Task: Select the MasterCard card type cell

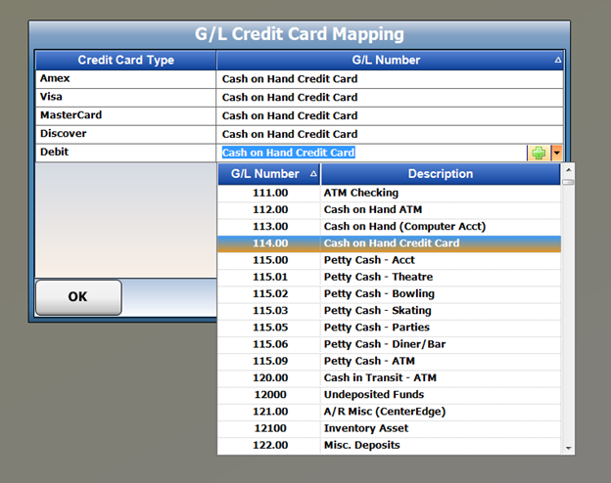Action: [126, 115]
